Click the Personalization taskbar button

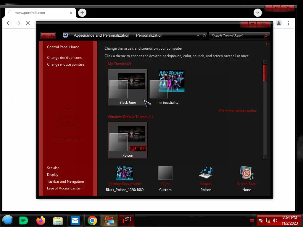[x=109, y=220]
